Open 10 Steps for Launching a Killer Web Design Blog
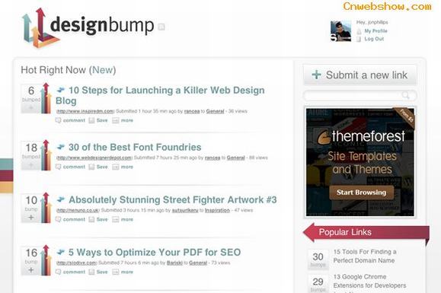The width and height of the screenshot is (441, 293). 160,96
